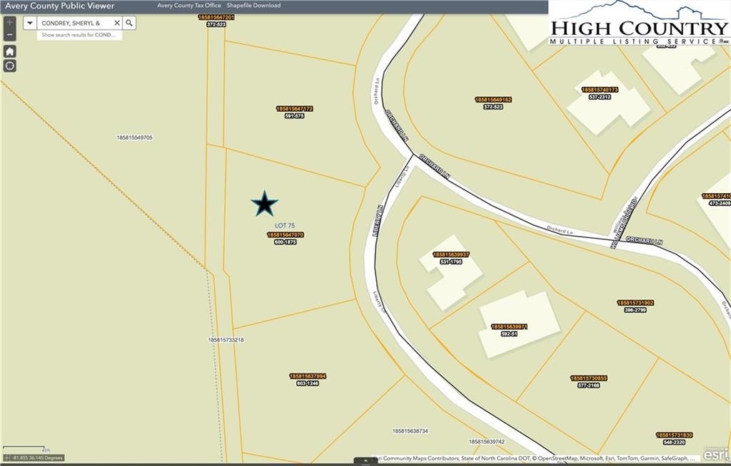
Task: Click the coordinates crosshair icon at bottom left
Action: tap(7, 457)
